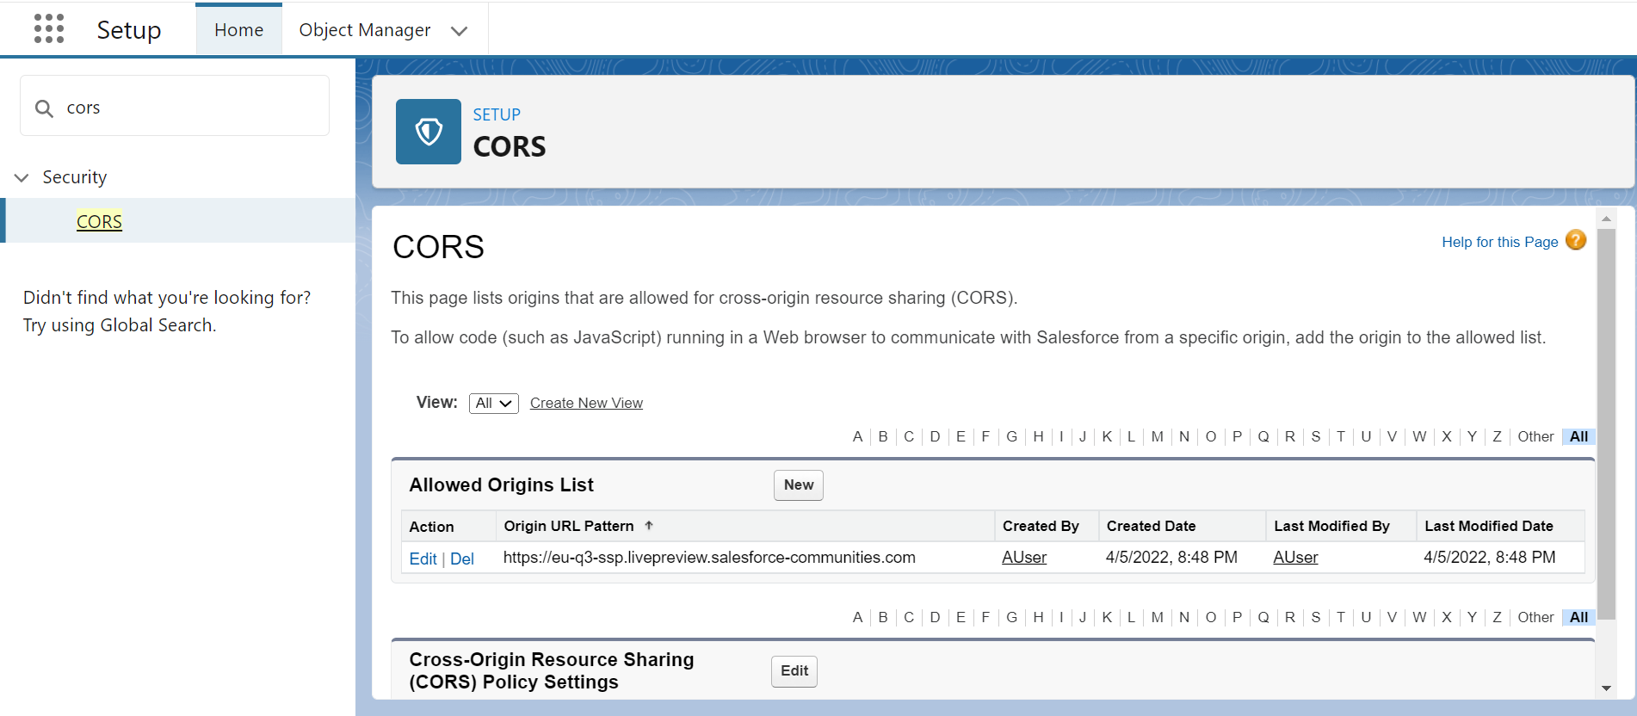This screenshot has width=1637, height=716.
Task: Open AUser link in Created By column
Action: click(1024, 558)
